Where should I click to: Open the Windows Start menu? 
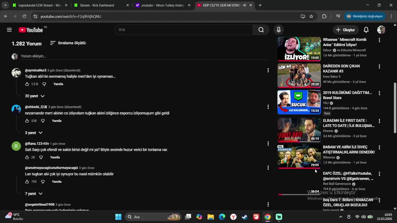coord(118,217)
